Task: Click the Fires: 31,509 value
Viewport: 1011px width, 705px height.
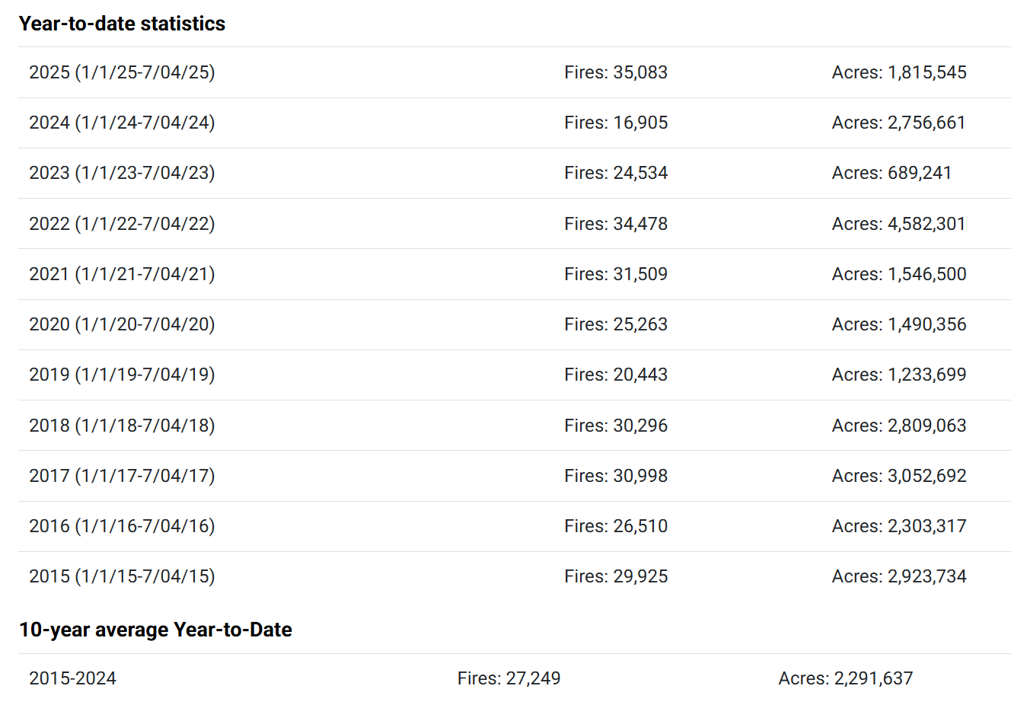Action: click(616, 274)
